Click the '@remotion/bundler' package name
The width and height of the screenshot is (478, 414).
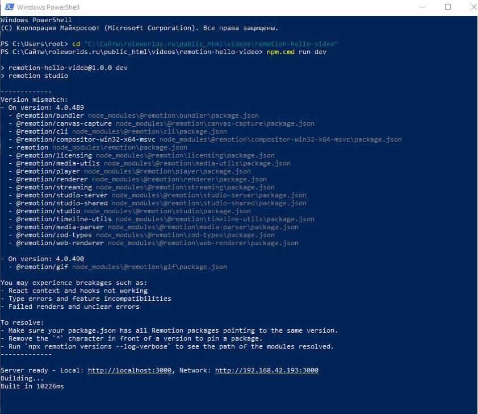point(50,115)
